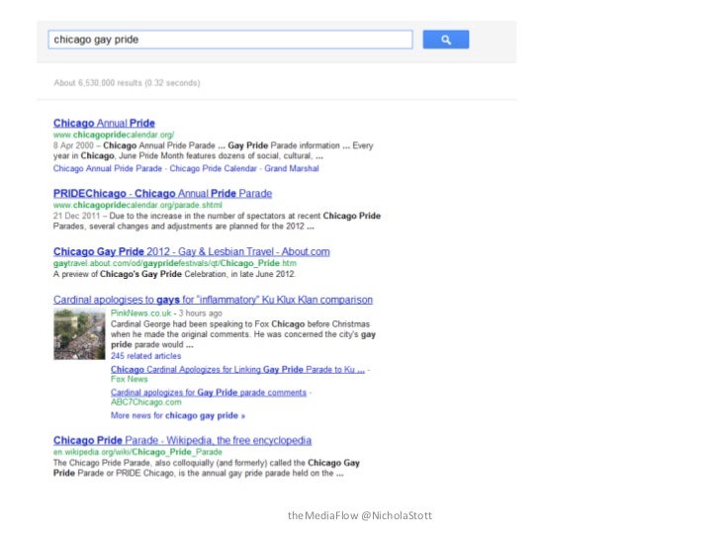Open the 'Grand Marshal' sitelink
The image size is (720, 540).
point(291,168)
